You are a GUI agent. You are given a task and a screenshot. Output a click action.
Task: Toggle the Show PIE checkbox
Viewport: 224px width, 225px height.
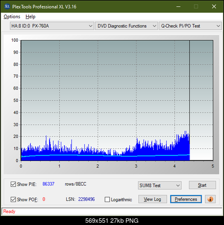click(13, 184)
